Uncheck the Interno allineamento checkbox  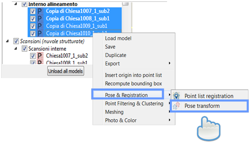click(x=24, y=4)
